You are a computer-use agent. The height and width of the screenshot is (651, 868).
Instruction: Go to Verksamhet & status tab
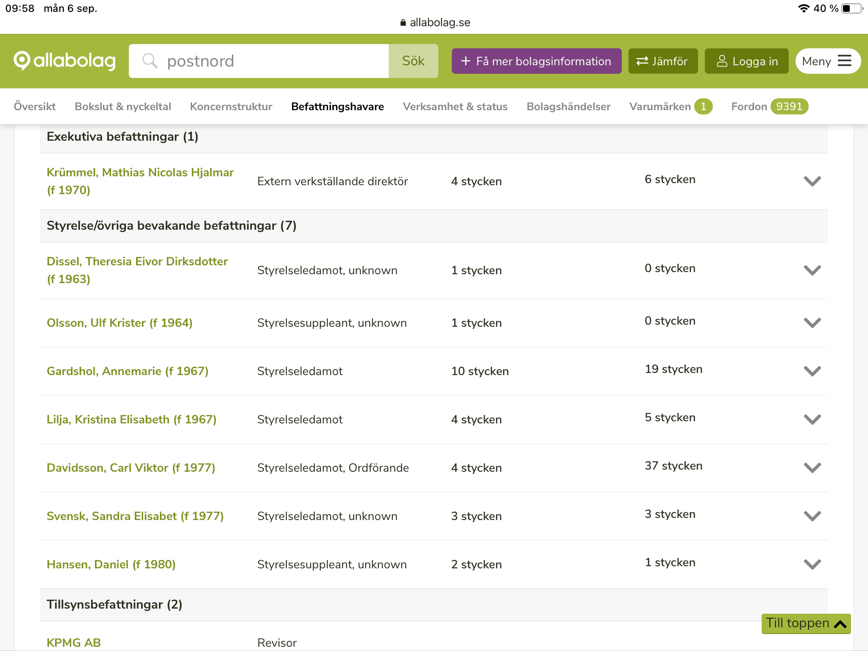pos(455,106)
